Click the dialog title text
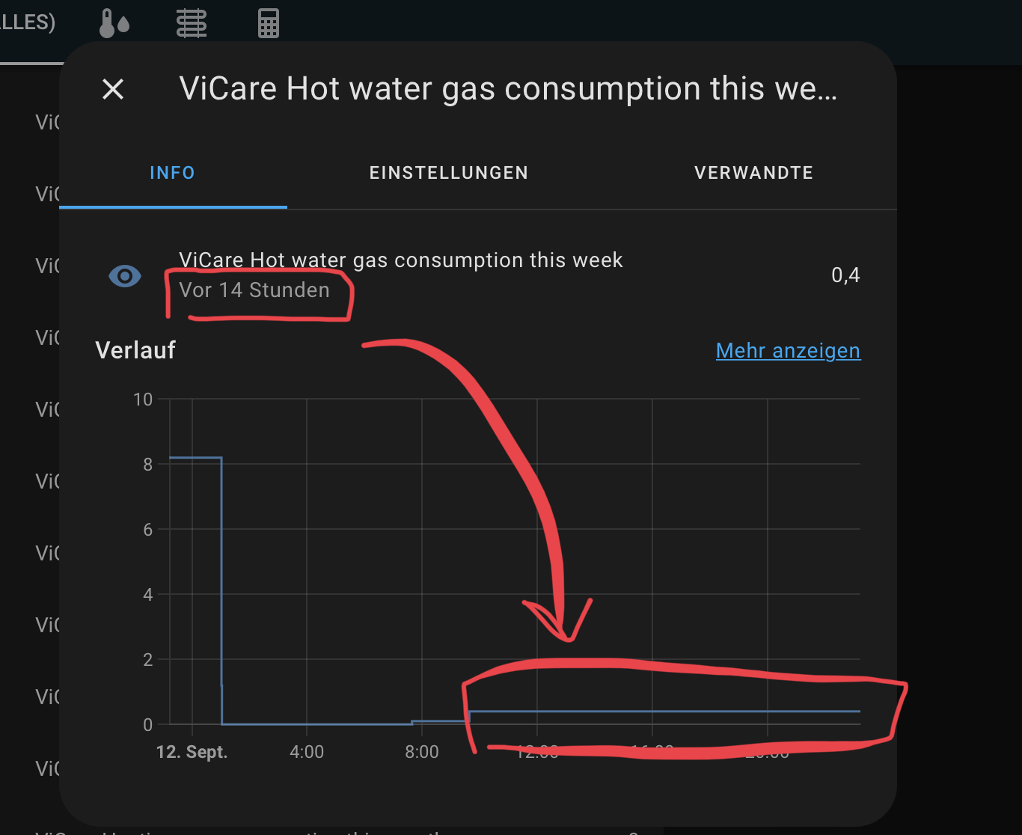 [x=508, y=89]
